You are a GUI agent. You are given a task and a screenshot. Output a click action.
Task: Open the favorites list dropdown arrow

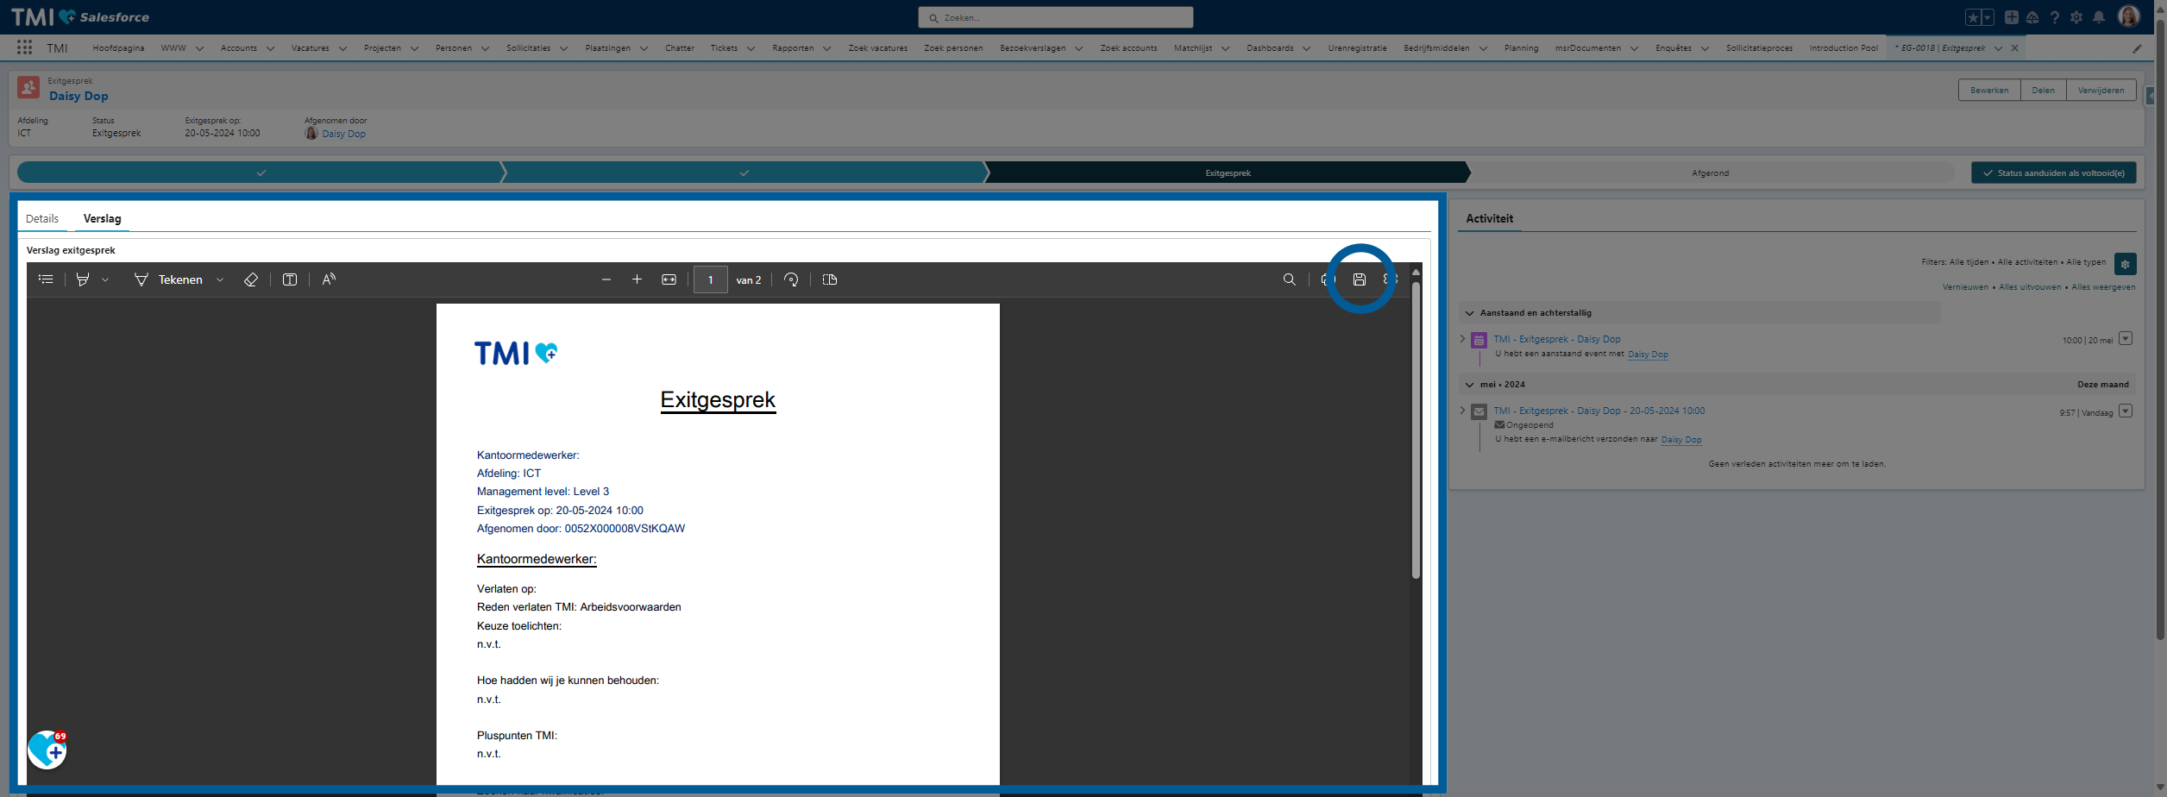(x=1988, y=17)
